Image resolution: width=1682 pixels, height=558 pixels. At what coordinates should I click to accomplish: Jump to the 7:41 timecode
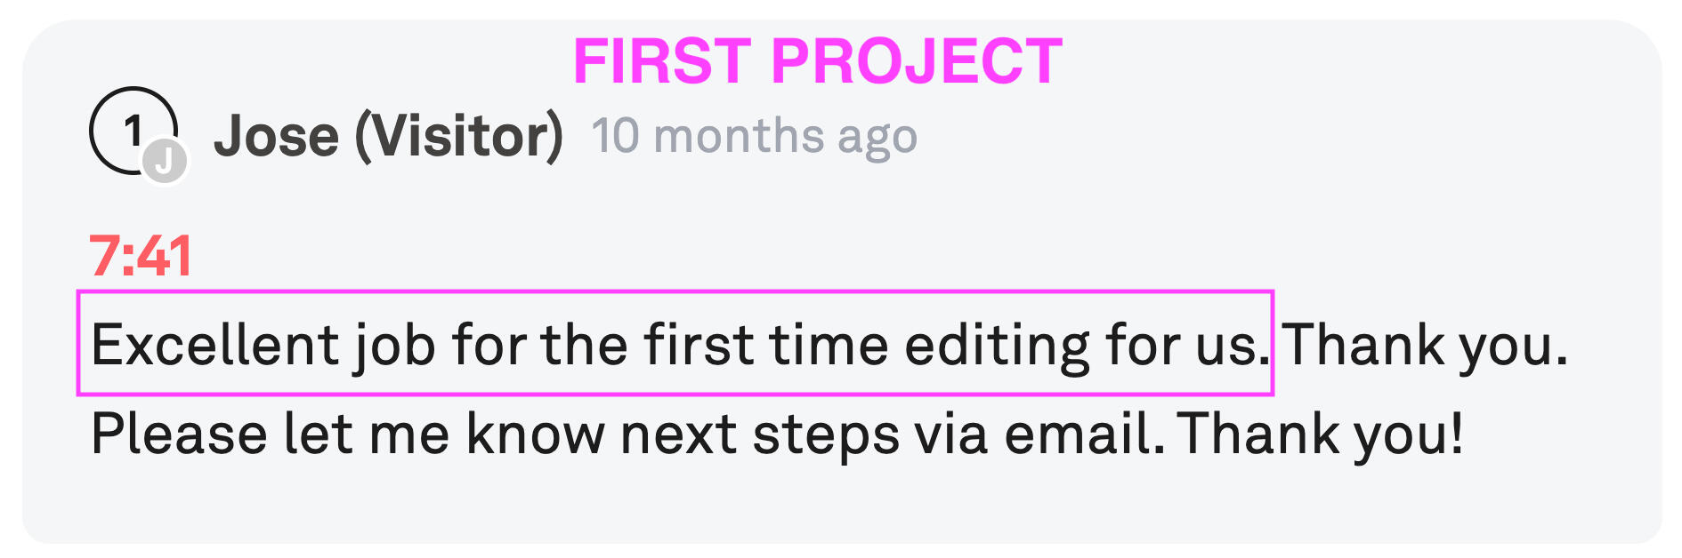141,257
